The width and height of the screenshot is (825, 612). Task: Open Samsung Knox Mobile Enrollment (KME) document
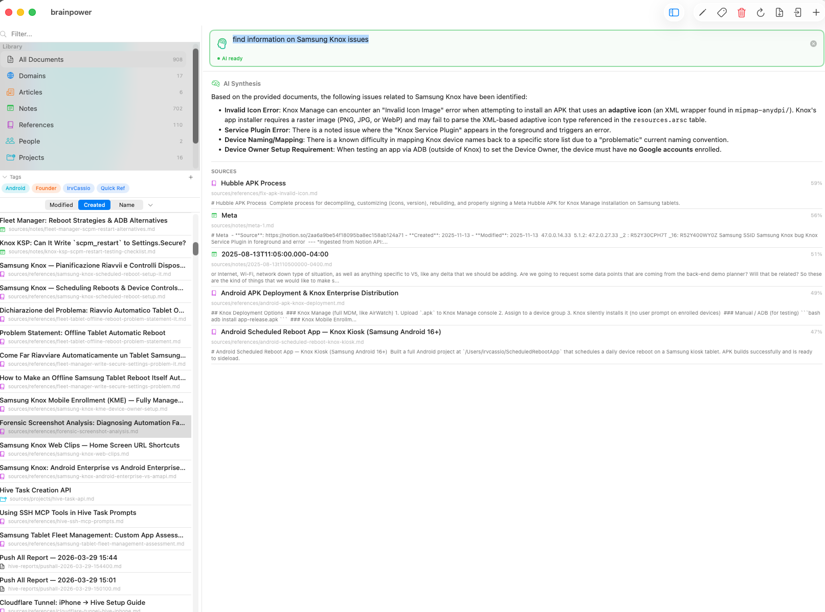[96, 404]
